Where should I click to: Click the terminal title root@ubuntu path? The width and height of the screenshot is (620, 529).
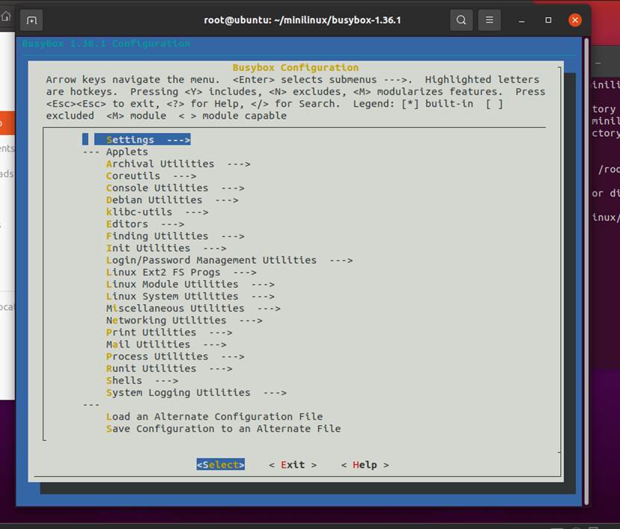tap(302, 20)
